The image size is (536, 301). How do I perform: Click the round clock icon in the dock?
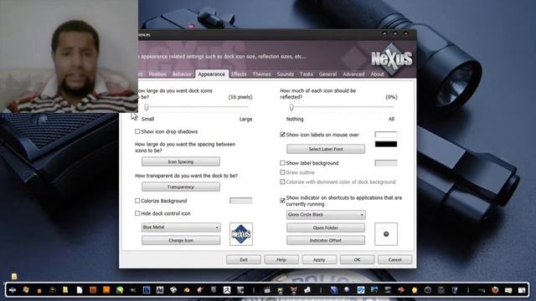click(428, 290)
